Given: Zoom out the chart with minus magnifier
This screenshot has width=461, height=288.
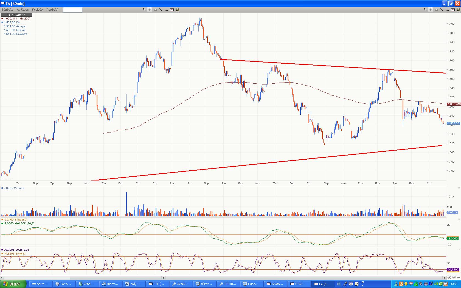Looking at the screenshot, I should 449,278.
